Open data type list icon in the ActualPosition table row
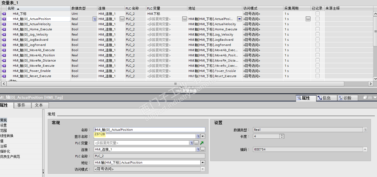This screenshot has width=377, height=177. 95,19
